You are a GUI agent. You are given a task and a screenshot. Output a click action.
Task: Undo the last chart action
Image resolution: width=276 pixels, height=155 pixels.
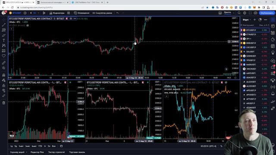click(117, 13)
